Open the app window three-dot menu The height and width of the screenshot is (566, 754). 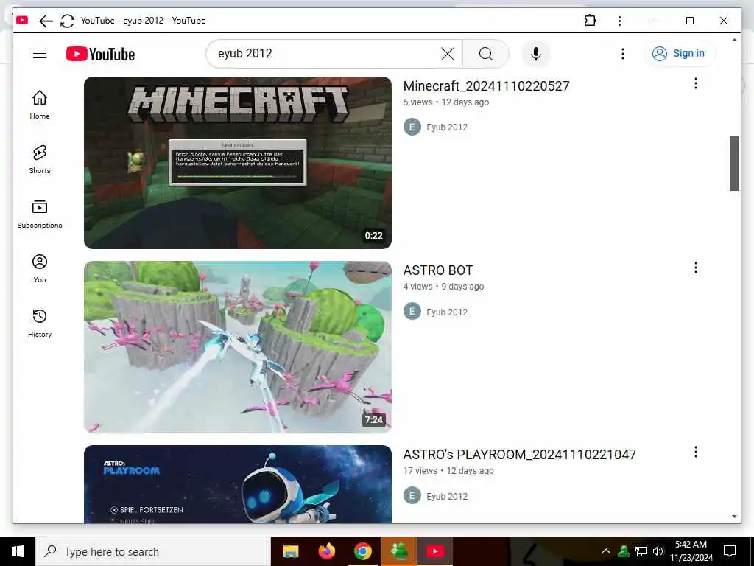pyautogui.click(x=619, y=21)
